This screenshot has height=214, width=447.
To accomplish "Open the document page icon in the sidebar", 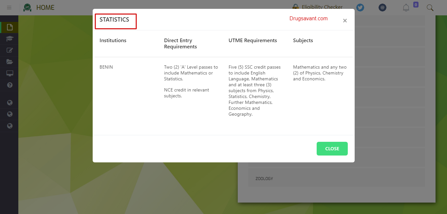I will (9, 27).
